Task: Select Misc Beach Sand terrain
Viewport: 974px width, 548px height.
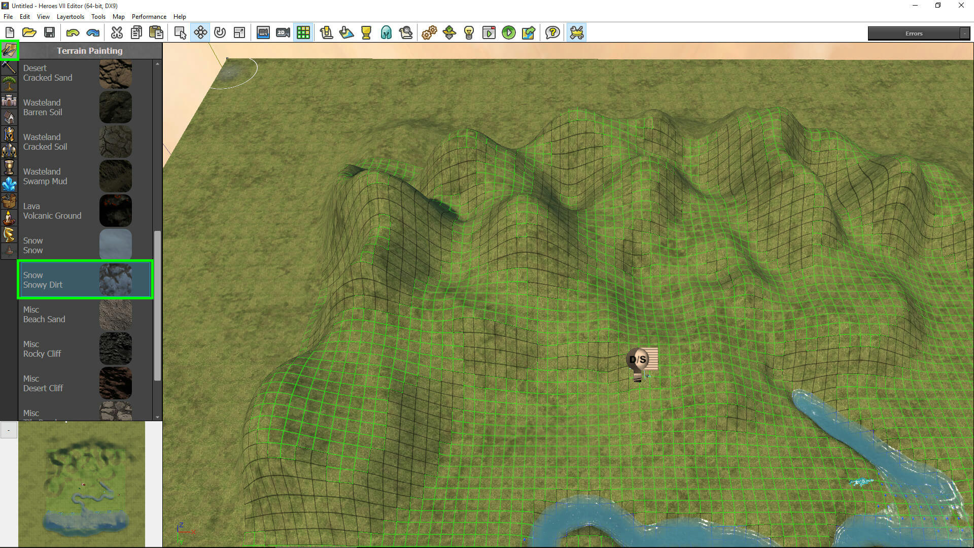Action: coord(85,314)
